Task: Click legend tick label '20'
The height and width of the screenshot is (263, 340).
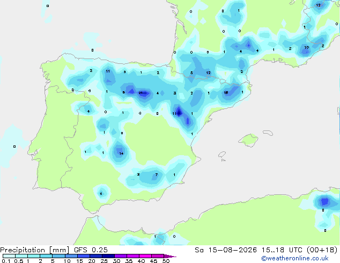Action: click(92, 261)
